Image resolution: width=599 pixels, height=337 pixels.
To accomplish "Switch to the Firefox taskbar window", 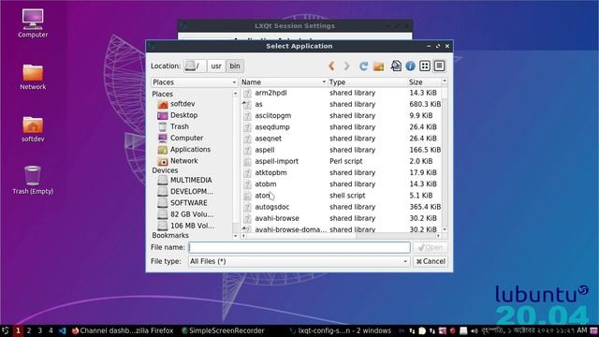I will (x=123, y=330).
